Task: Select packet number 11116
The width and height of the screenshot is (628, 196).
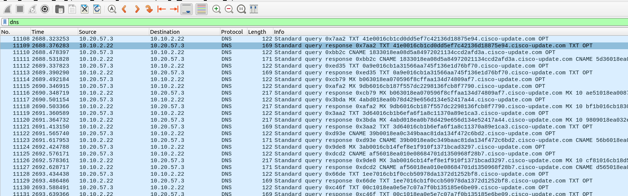Action: click(x=314, y=93)
